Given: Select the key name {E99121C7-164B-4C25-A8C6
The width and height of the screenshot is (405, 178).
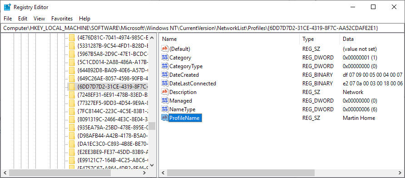Looking at the screenshot, I should (x=113, y=160).
